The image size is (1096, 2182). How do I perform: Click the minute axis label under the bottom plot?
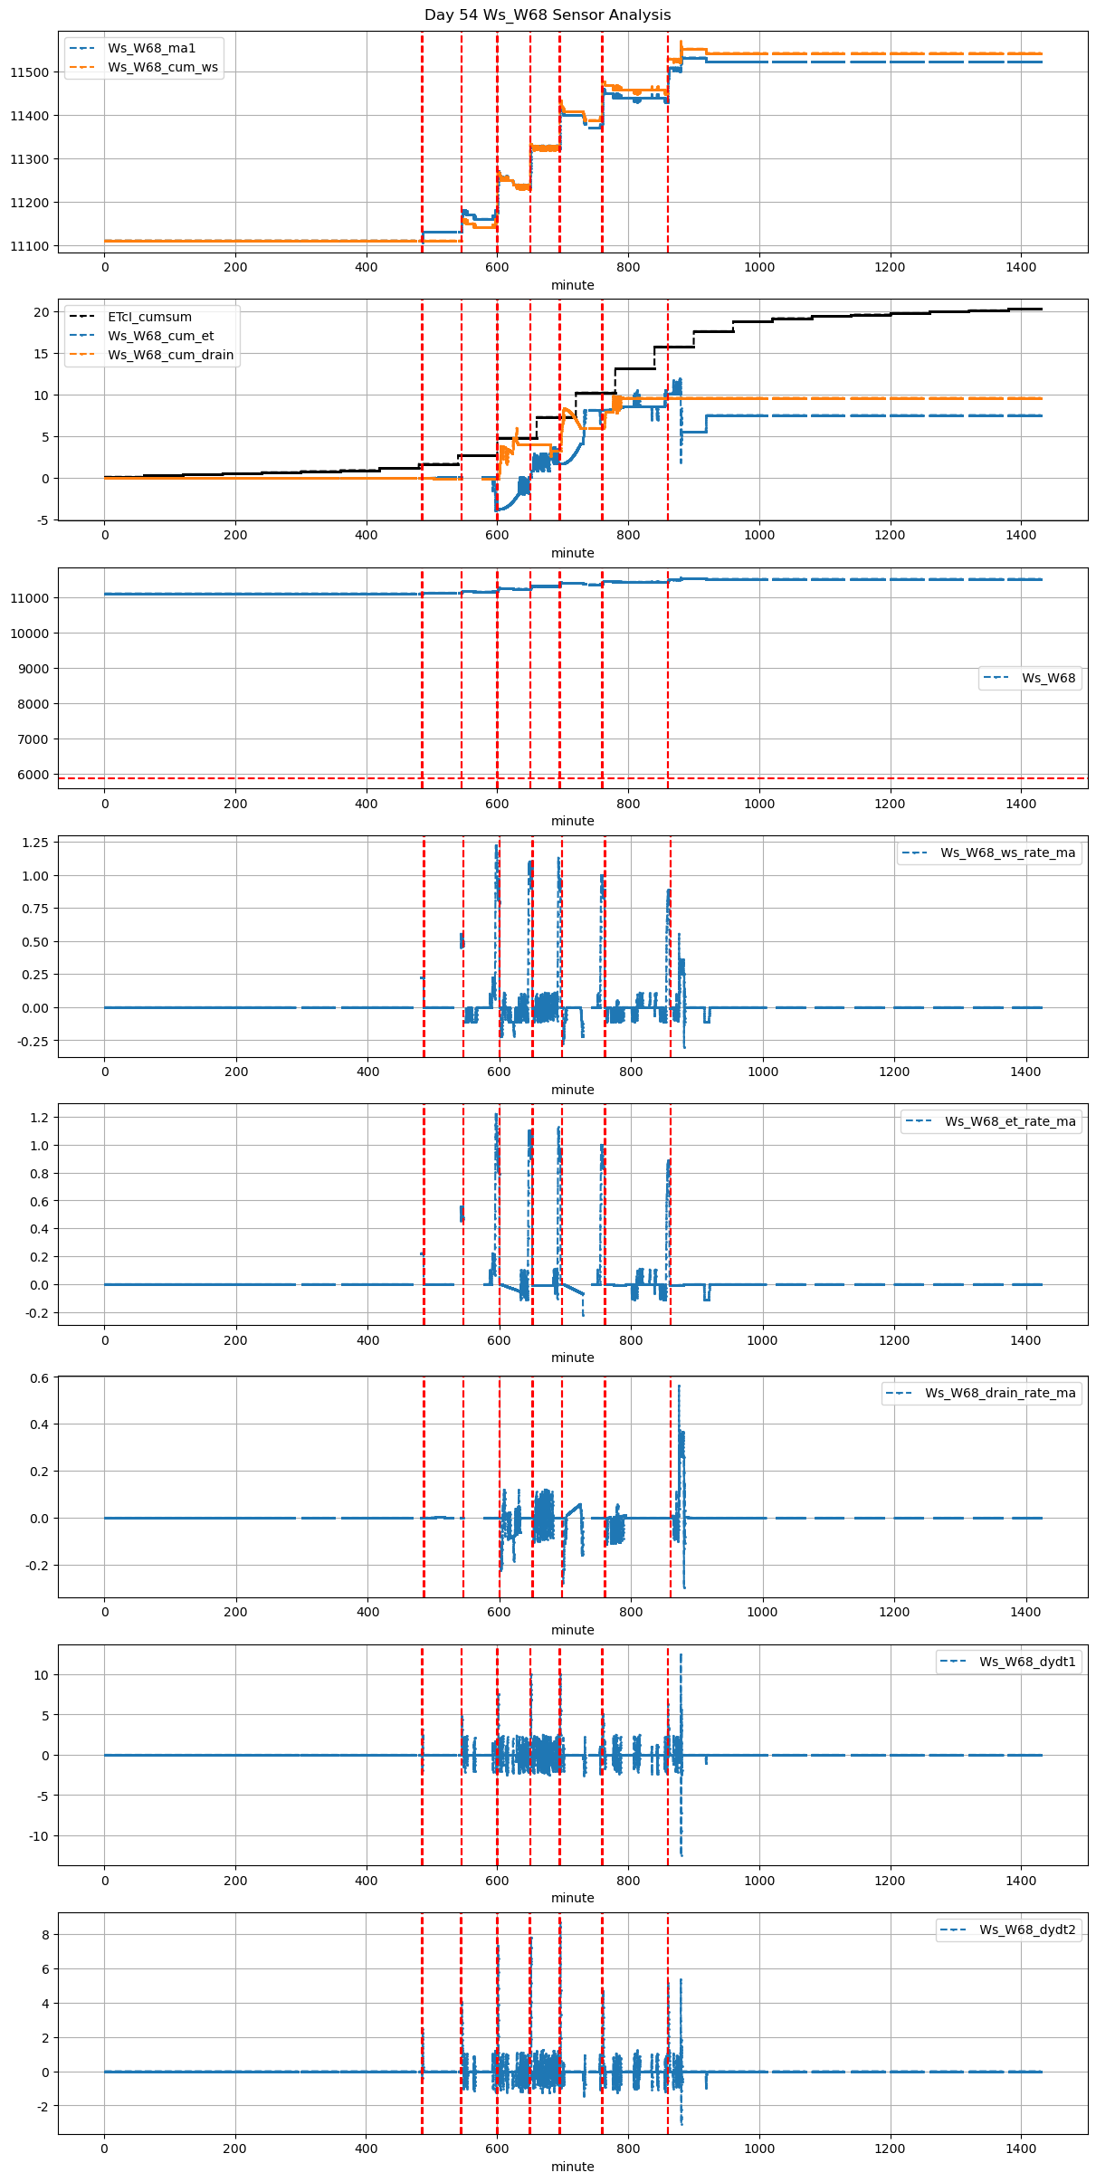[573, 2167]
